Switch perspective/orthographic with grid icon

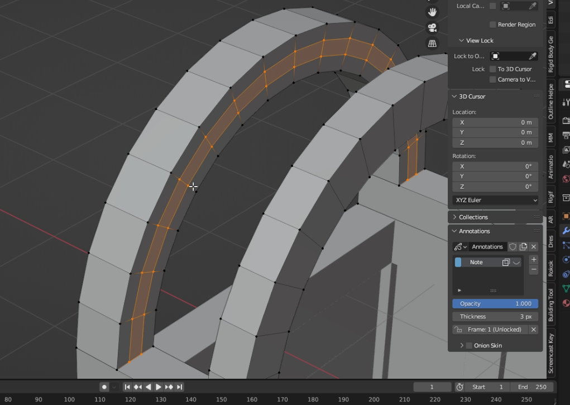(432, 44)
